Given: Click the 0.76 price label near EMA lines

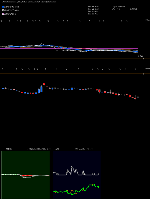Looking at the screenshot, I should tap(140, 56).
